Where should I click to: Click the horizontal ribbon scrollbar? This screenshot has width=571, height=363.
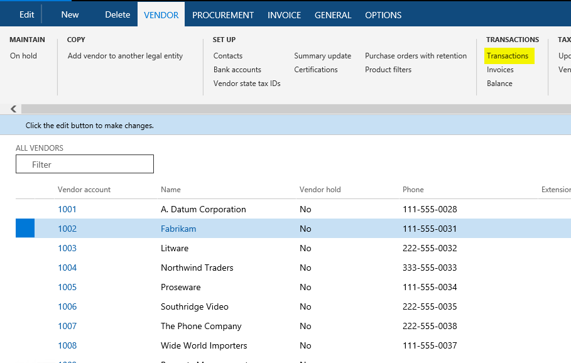coord(296,109)
